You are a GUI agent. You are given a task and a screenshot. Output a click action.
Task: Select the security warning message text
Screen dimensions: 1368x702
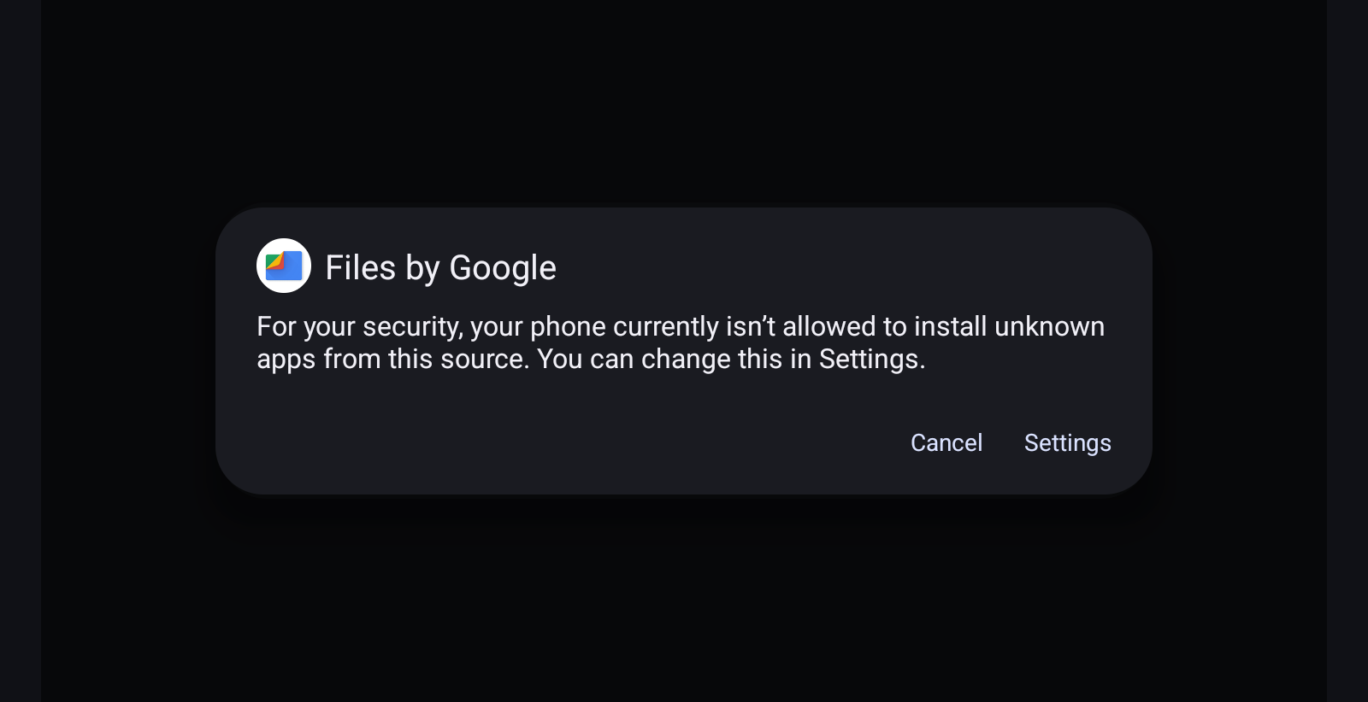(680, 342)
